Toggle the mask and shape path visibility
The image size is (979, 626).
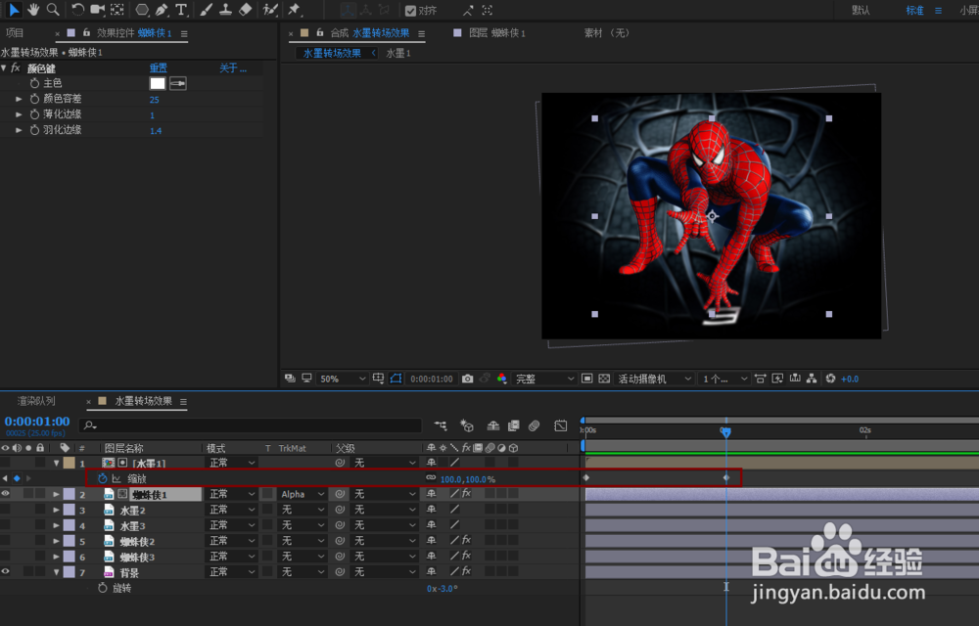396,379
